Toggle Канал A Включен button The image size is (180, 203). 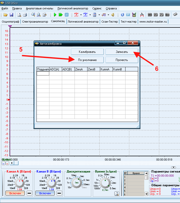[15, 193]
